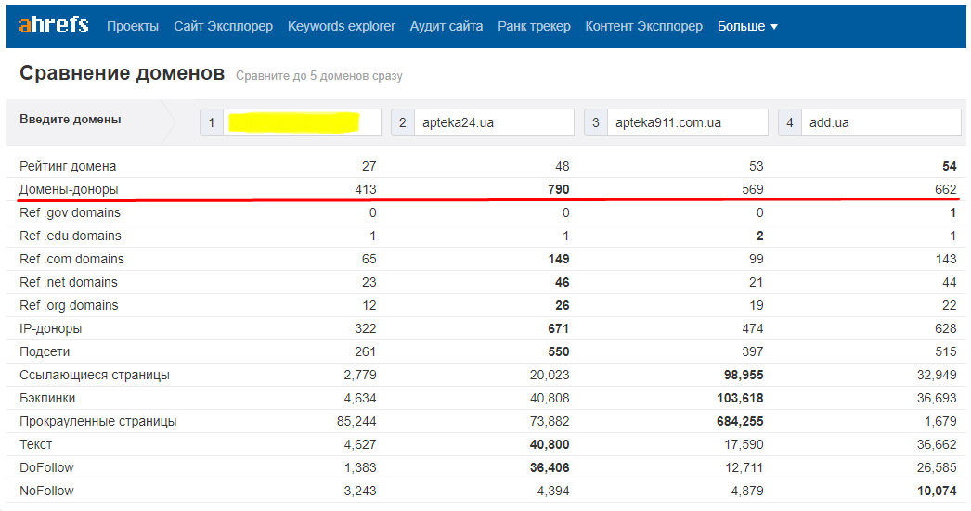This screenshot has width=971, height=511.
Task: Click the apteka911.com.ua domain field
Action: [x=687, y=122]
